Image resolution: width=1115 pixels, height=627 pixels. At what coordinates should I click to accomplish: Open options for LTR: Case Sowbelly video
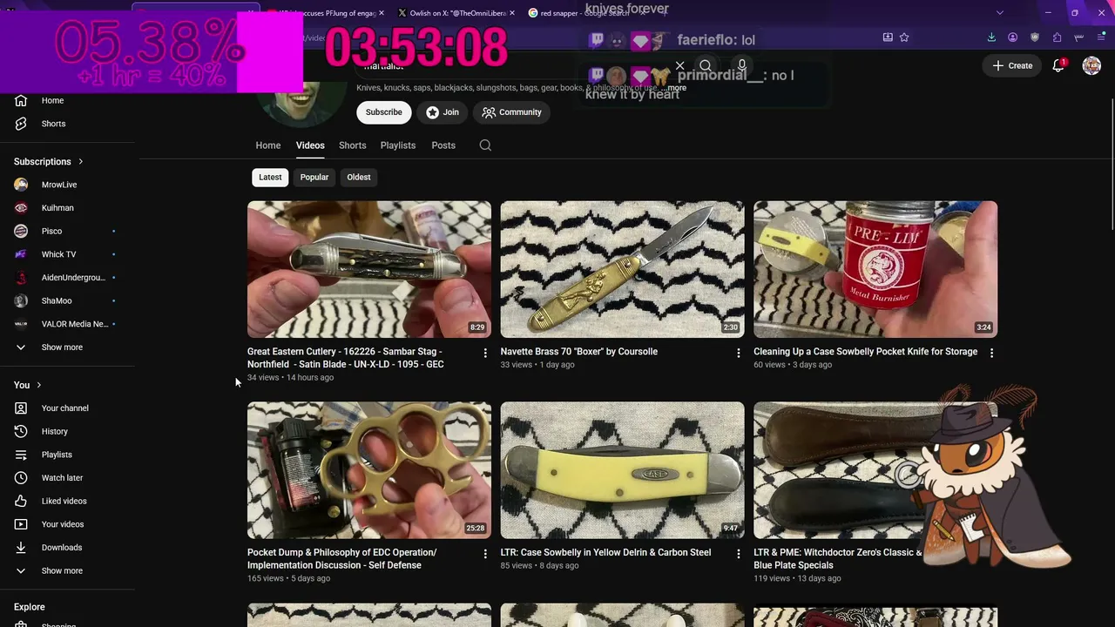739,554
